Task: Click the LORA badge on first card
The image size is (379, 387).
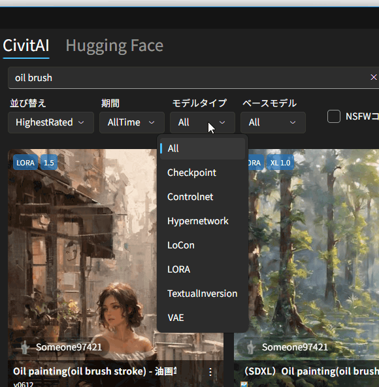Action: pos(25,163)
